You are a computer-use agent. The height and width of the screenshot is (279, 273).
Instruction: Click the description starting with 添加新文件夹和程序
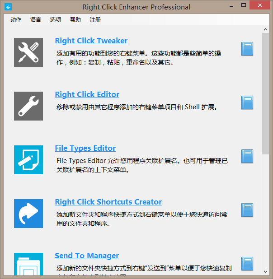pos(142,219)
